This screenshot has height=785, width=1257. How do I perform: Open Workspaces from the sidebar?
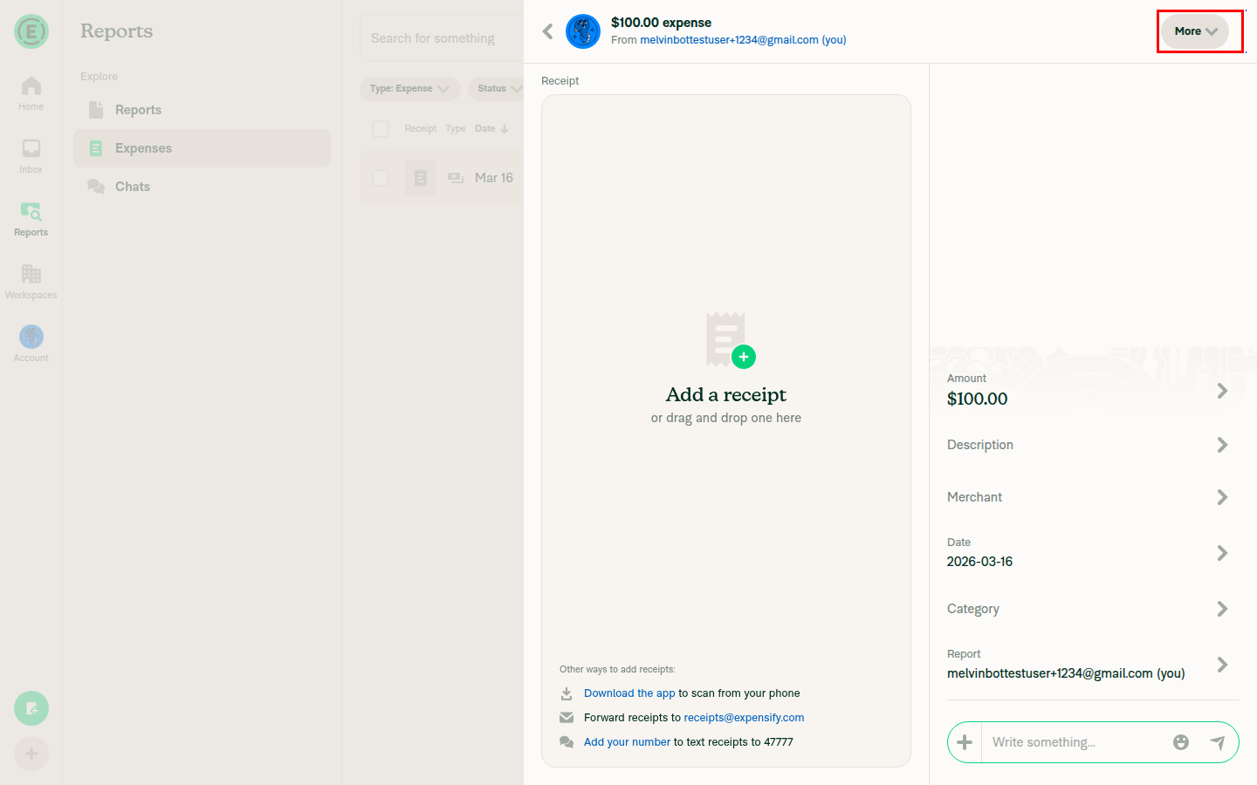31,281
